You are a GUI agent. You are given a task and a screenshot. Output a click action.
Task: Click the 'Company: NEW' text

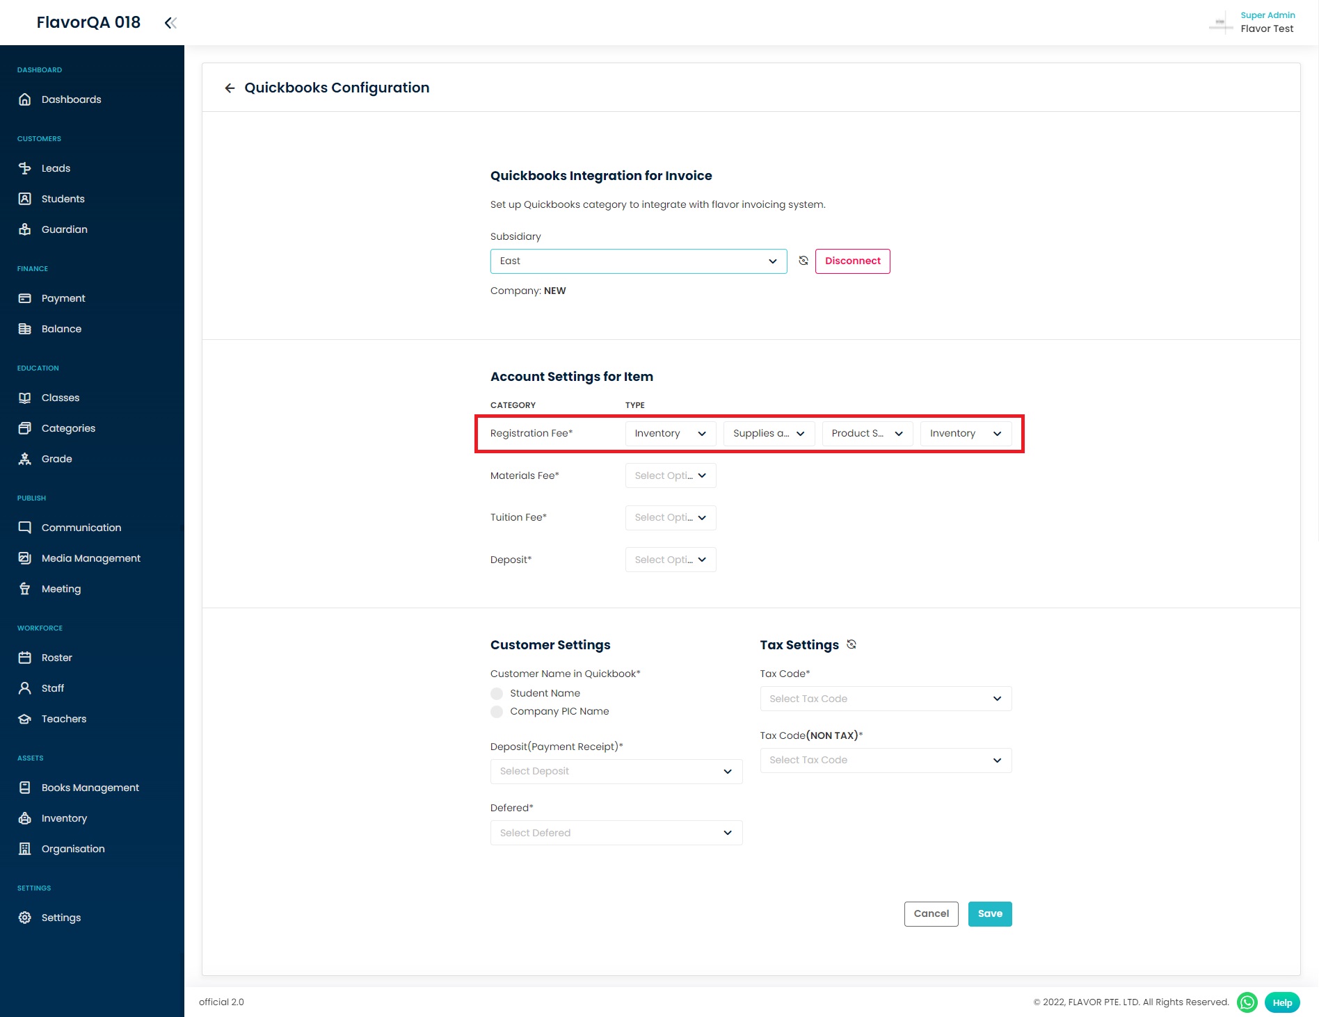click(528, 291)
